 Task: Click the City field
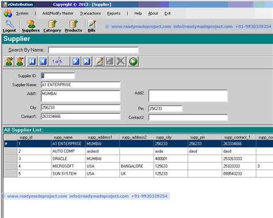point(81,108)
